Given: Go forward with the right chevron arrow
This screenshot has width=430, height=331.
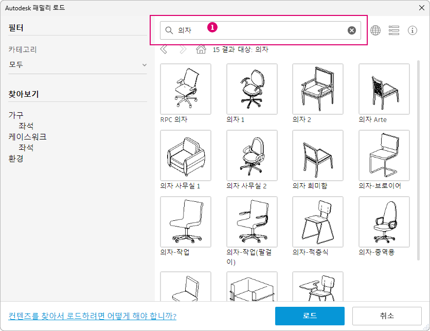Looking at the screenshot, I should tap(183, 49).
